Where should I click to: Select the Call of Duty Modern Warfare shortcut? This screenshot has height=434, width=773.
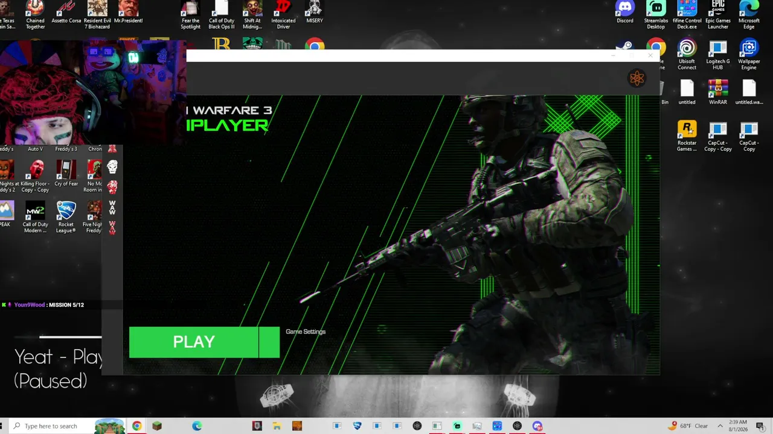tap(35, 217)
